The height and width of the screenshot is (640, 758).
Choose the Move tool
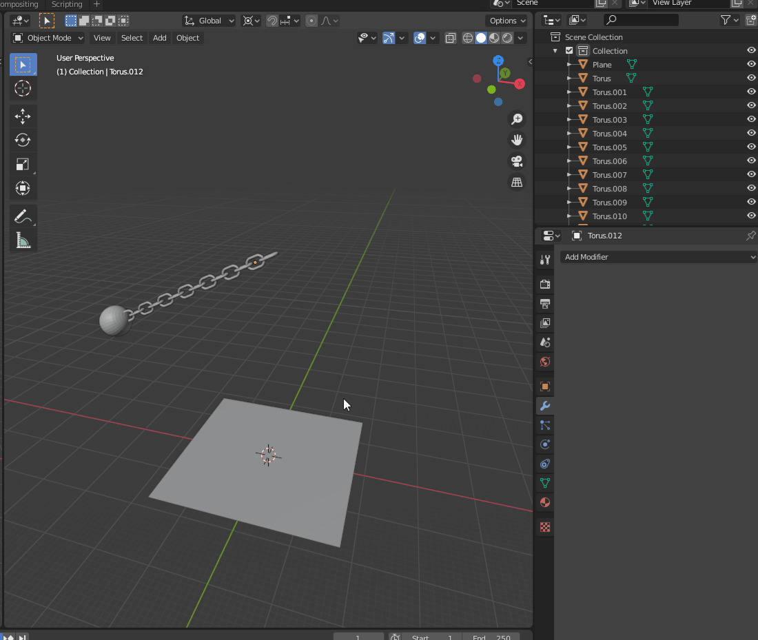click(x=23, y=116)
